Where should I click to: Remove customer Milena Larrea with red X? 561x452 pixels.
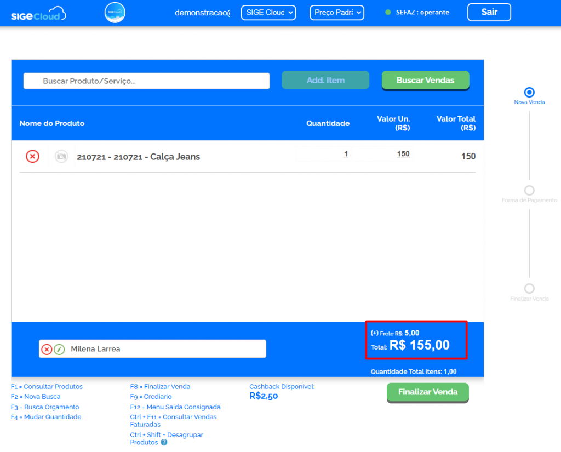click(x=47, y=349)
